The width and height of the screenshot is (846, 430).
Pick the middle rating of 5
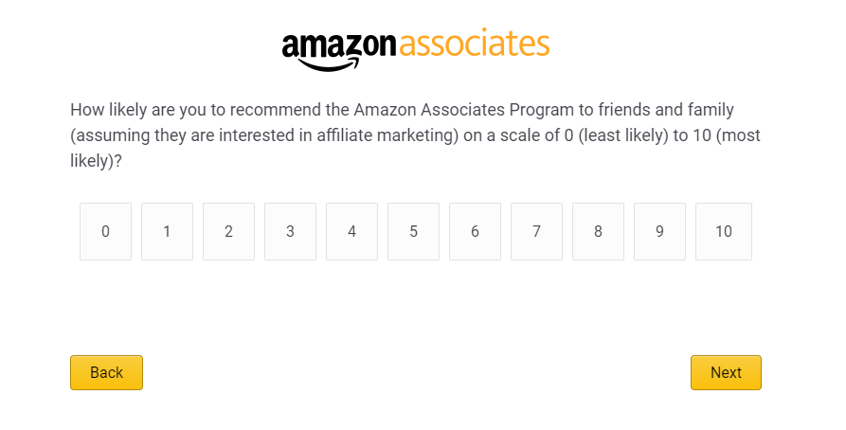tap(413, 231)
